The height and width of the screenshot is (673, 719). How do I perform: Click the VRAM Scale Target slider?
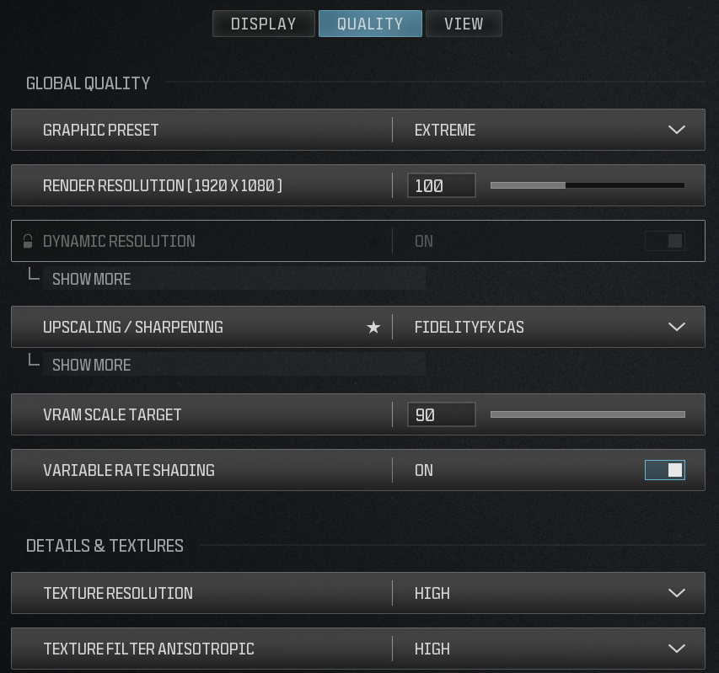pyautogui.click(x=588, y=414)
